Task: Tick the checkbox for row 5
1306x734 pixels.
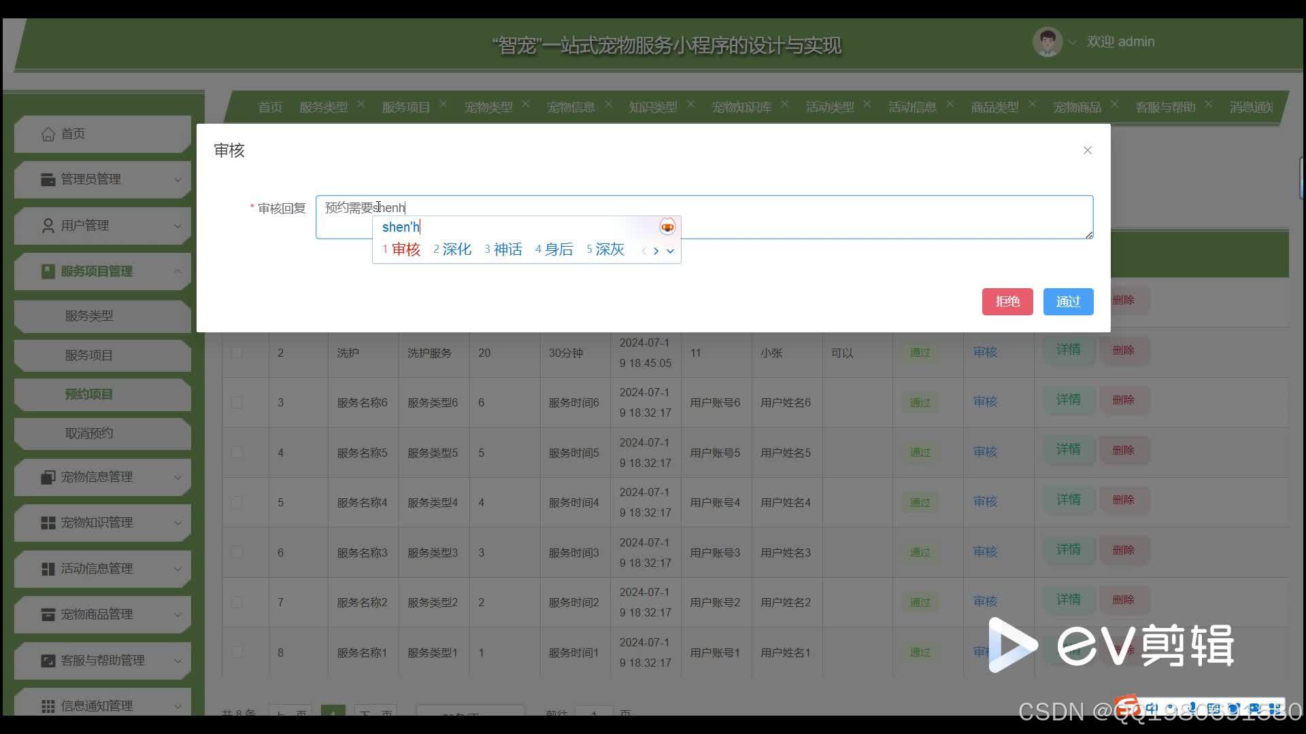Action: [x=237, y=502]
